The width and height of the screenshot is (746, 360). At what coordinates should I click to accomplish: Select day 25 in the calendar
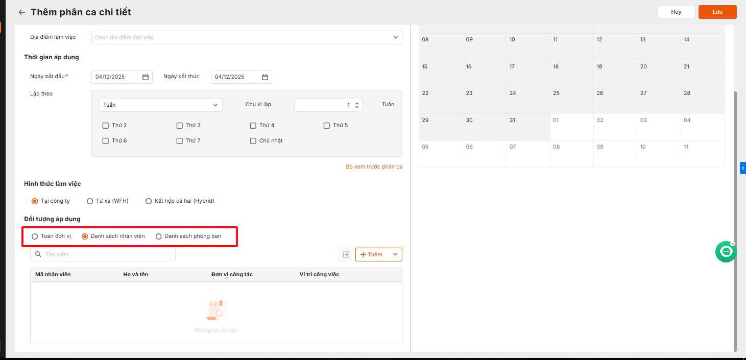[x=571, y=101]
